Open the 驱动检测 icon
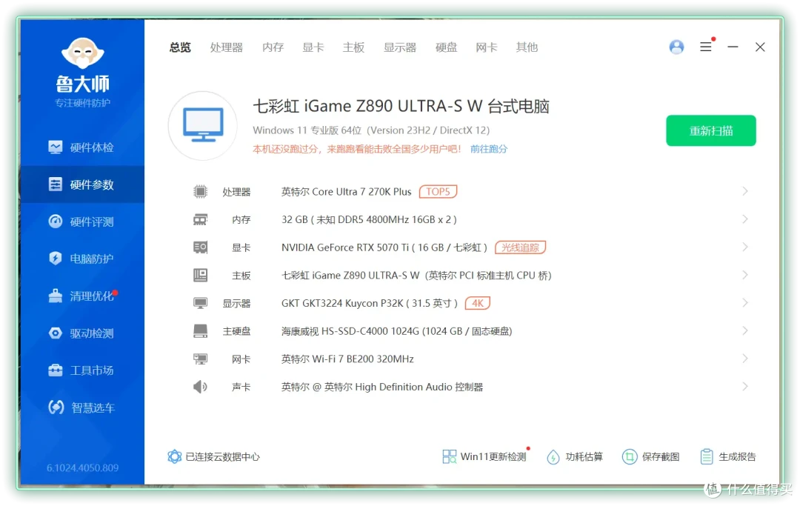Image resolution: width=800 pixels, height=506 pixels. click(x=55, y=333)
